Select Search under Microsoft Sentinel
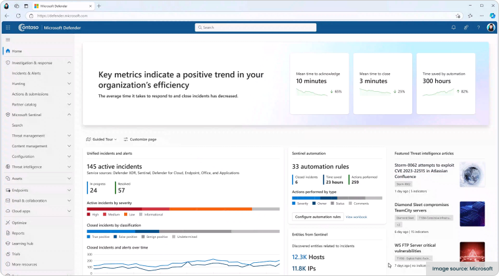 point(17,126)
